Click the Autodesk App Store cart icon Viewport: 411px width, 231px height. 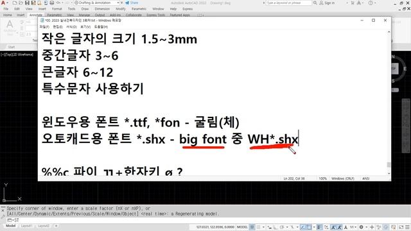[x=353, y=3]
